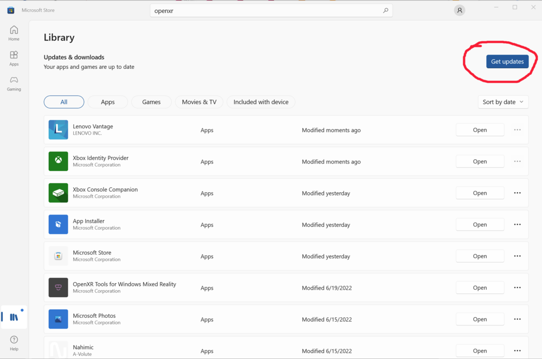Click the Lenovo Vantage app icon
The image size is (542, 359).
point(59,130)
